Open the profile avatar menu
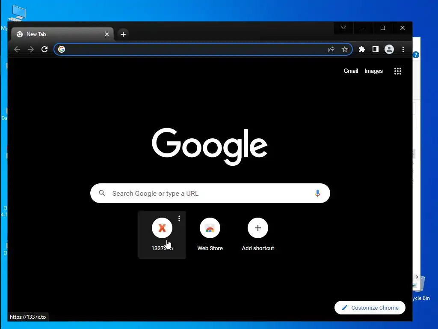Viewport: 438px width, 329px height. [x=389, y=50]
